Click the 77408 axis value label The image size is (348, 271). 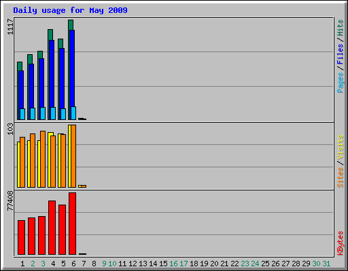tap(10, 201)
